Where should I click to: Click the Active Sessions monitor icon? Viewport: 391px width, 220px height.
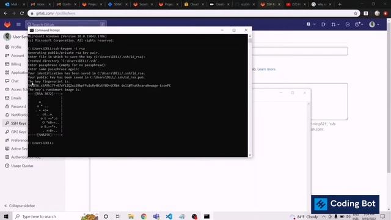tap(7, 148)
